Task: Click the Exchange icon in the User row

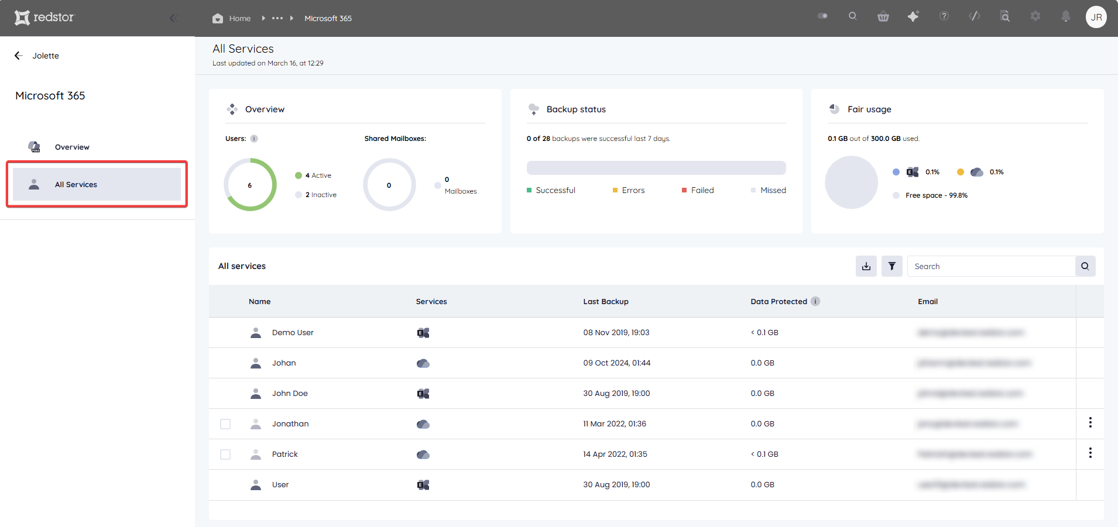Action: point(423,485)
